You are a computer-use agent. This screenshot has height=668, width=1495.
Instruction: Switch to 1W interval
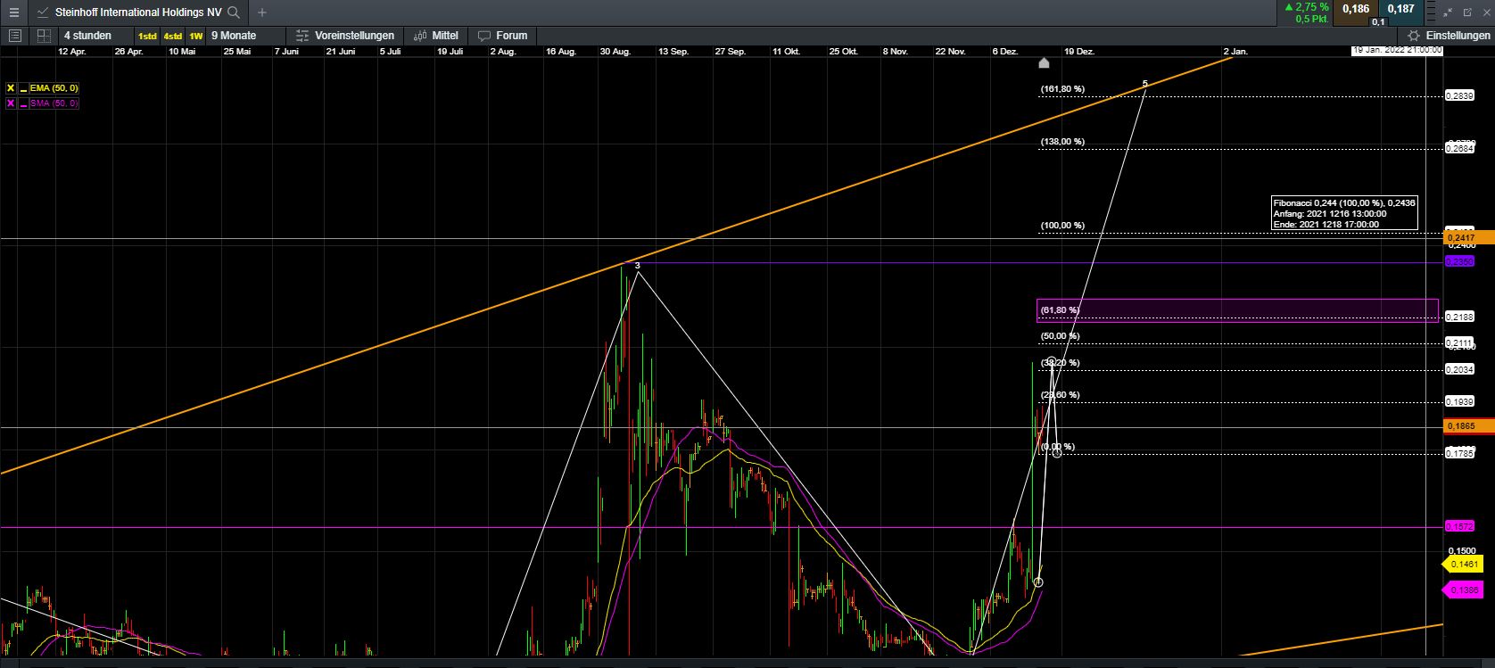[x=195, y=36]
